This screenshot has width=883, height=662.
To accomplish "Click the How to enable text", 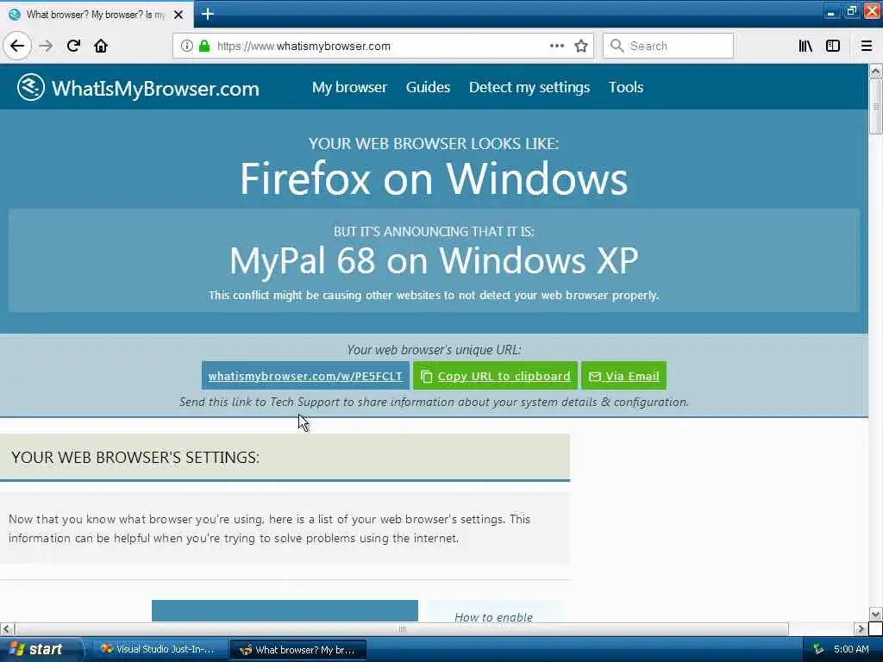I will (493, 617).
